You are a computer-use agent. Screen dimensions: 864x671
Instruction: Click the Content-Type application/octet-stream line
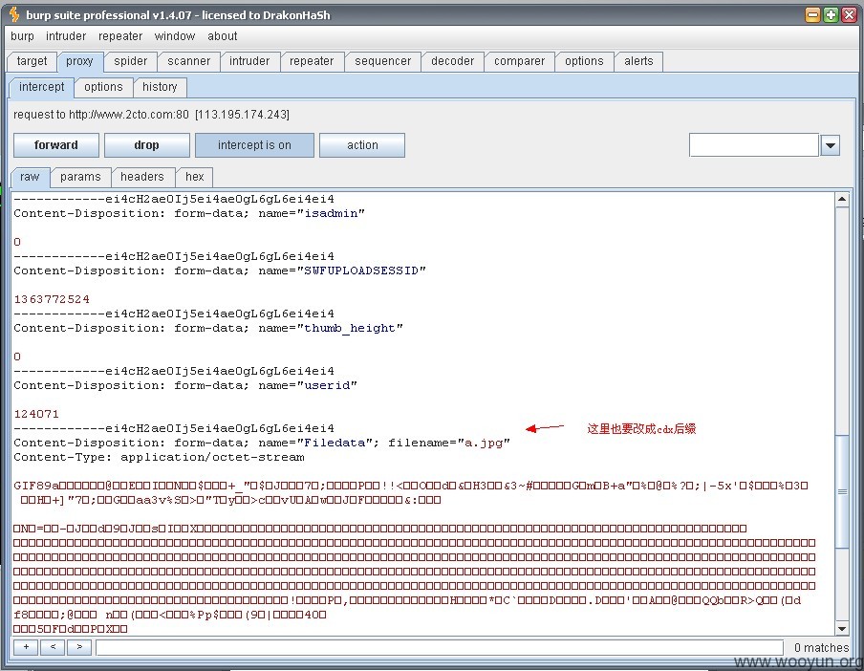click(x=159, y=457)
